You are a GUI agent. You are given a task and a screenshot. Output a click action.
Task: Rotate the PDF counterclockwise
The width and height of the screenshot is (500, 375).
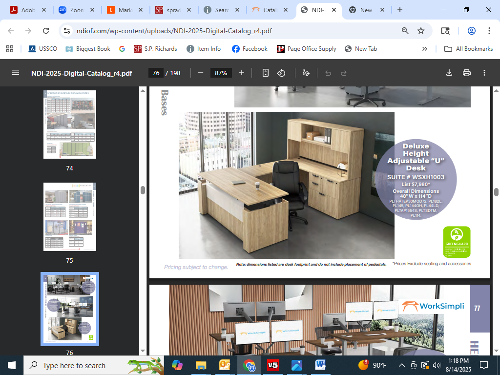click(x=281, y=73)
